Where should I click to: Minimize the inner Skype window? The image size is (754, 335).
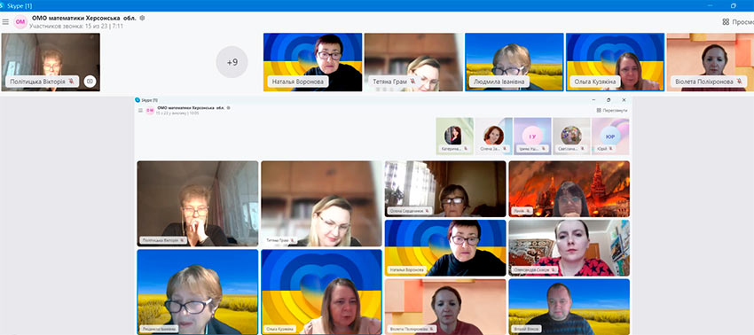pos(594,100)
